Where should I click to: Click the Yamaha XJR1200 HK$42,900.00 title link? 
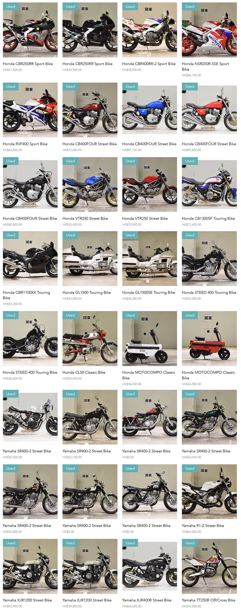pos(27,600)
